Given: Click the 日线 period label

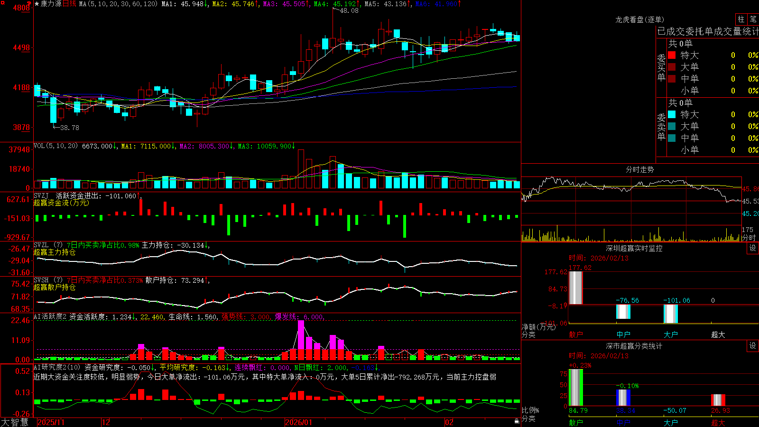Looking at the screenshot, I should coord(69,4).
